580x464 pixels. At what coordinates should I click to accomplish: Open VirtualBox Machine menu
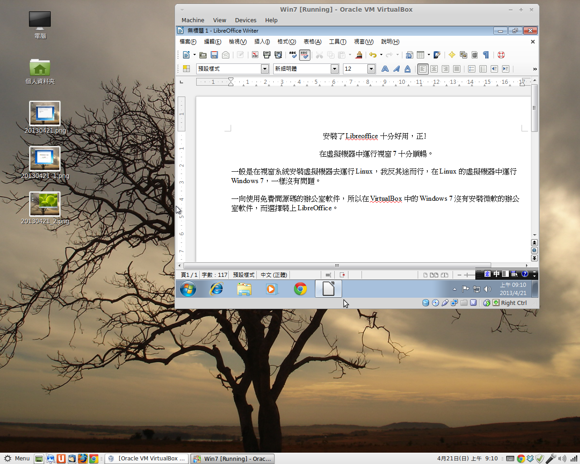193,20
